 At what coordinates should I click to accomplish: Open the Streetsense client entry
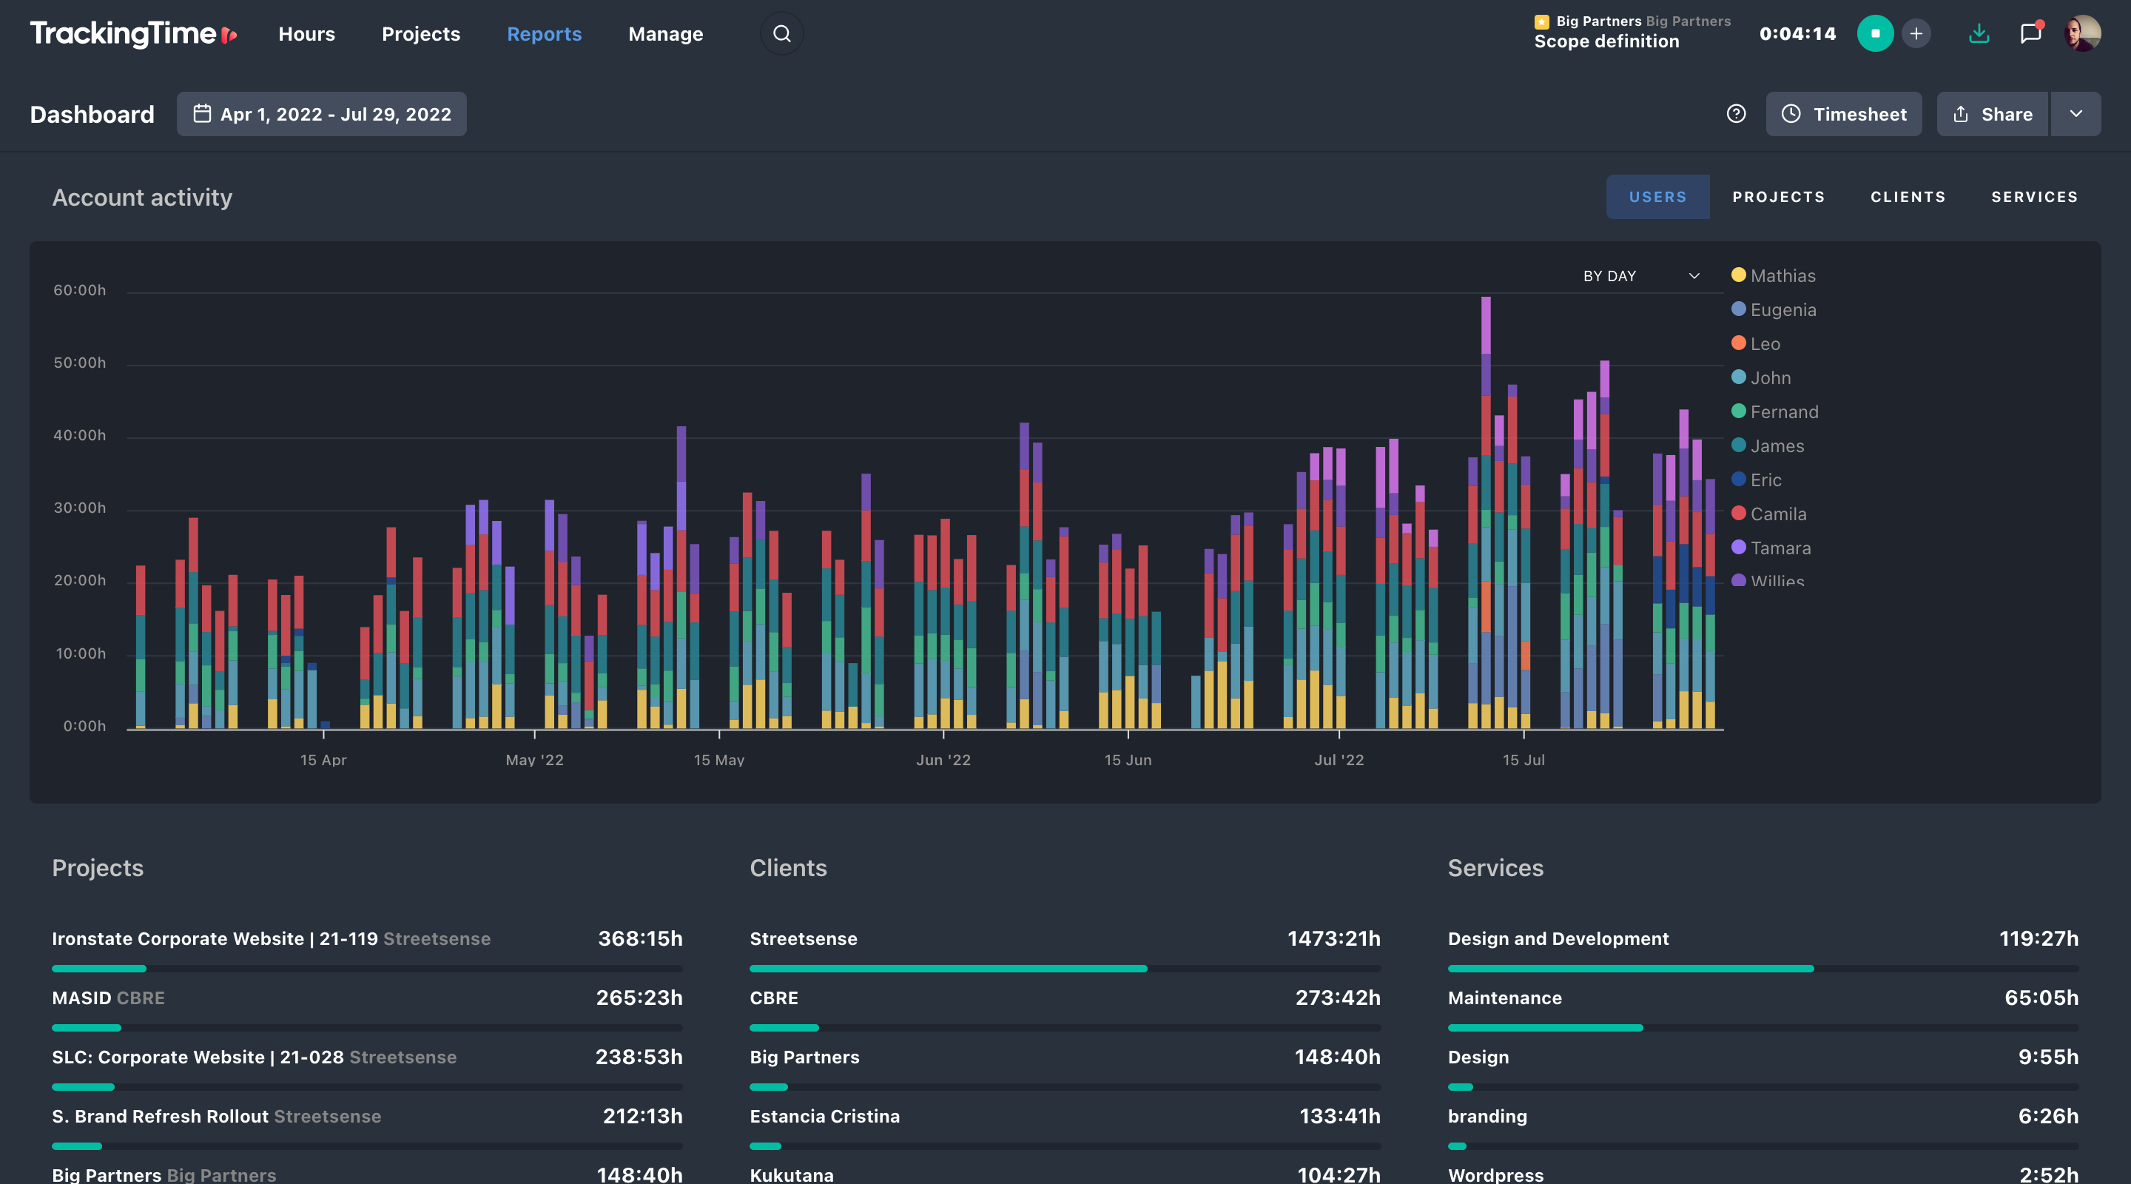(804, 938)
